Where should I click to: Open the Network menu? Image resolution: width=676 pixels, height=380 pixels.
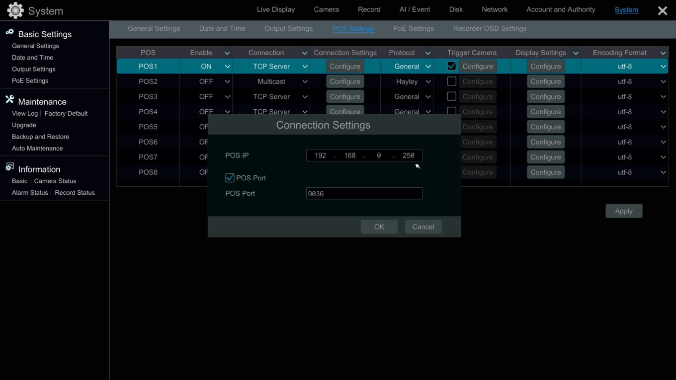(495, 9)
